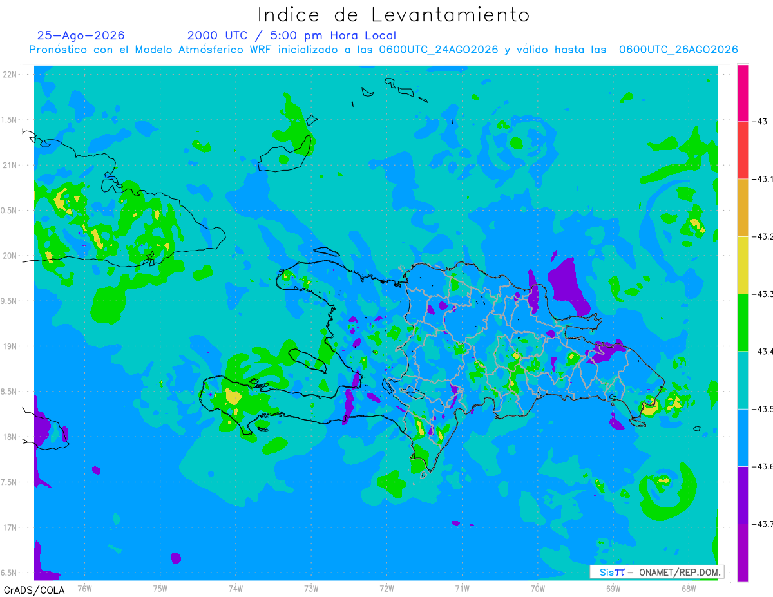The width and height of the screenshot is (773, 597).
Task: Select the "0600UTC_26AGO2026" valid-until time
Action: coord(678,50)
